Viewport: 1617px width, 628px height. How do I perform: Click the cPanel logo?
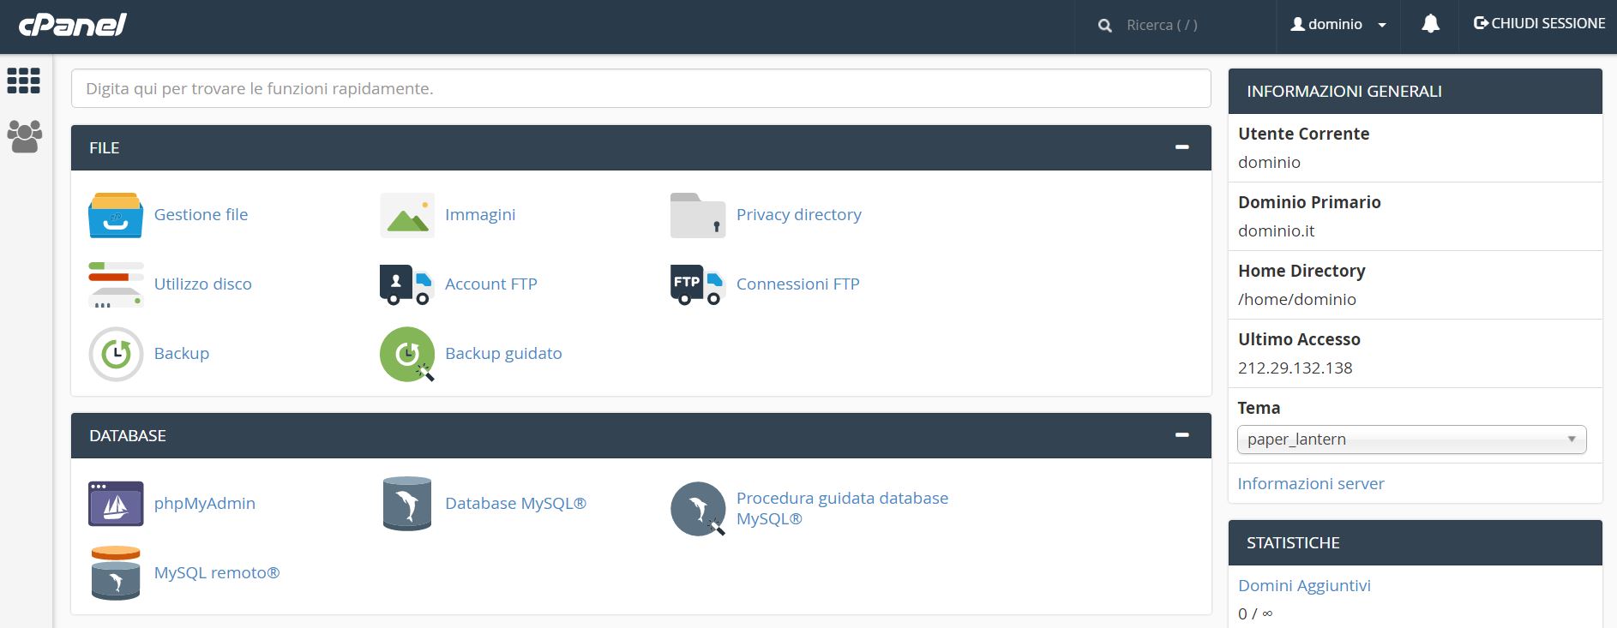(73, 25)
